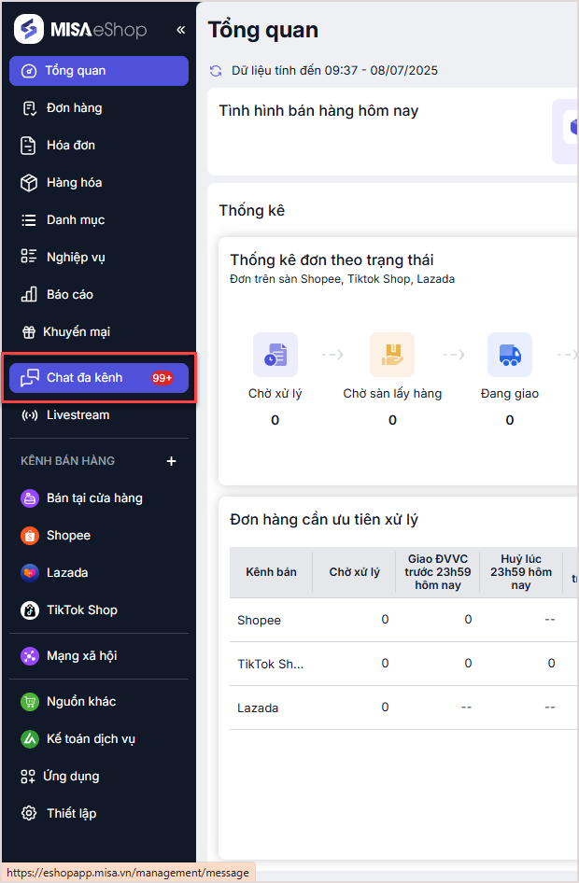The height and width of the screenshot is (883, 579).
Task: Click the MISA eShop logo icon
Action: [x=29, y=29]
